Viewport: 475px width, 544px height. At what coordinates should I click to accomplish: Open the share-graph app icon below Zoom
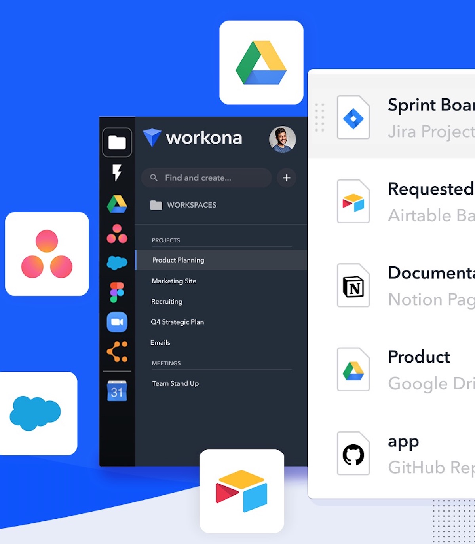pos(117,351)
